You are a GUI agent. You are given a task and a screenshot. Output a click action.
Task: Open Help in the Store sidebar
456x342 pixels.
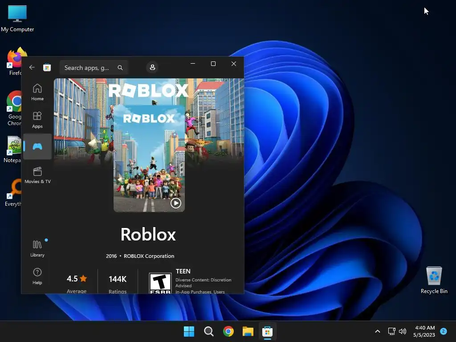37,276
